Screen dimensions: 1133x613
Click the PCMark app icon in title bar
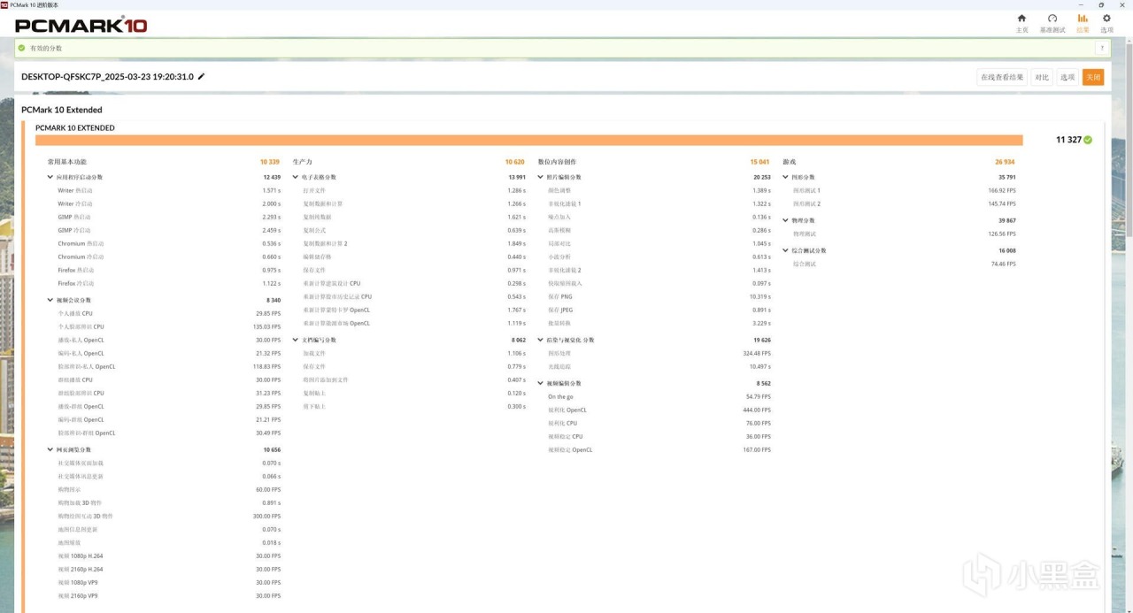coord(4,4)
